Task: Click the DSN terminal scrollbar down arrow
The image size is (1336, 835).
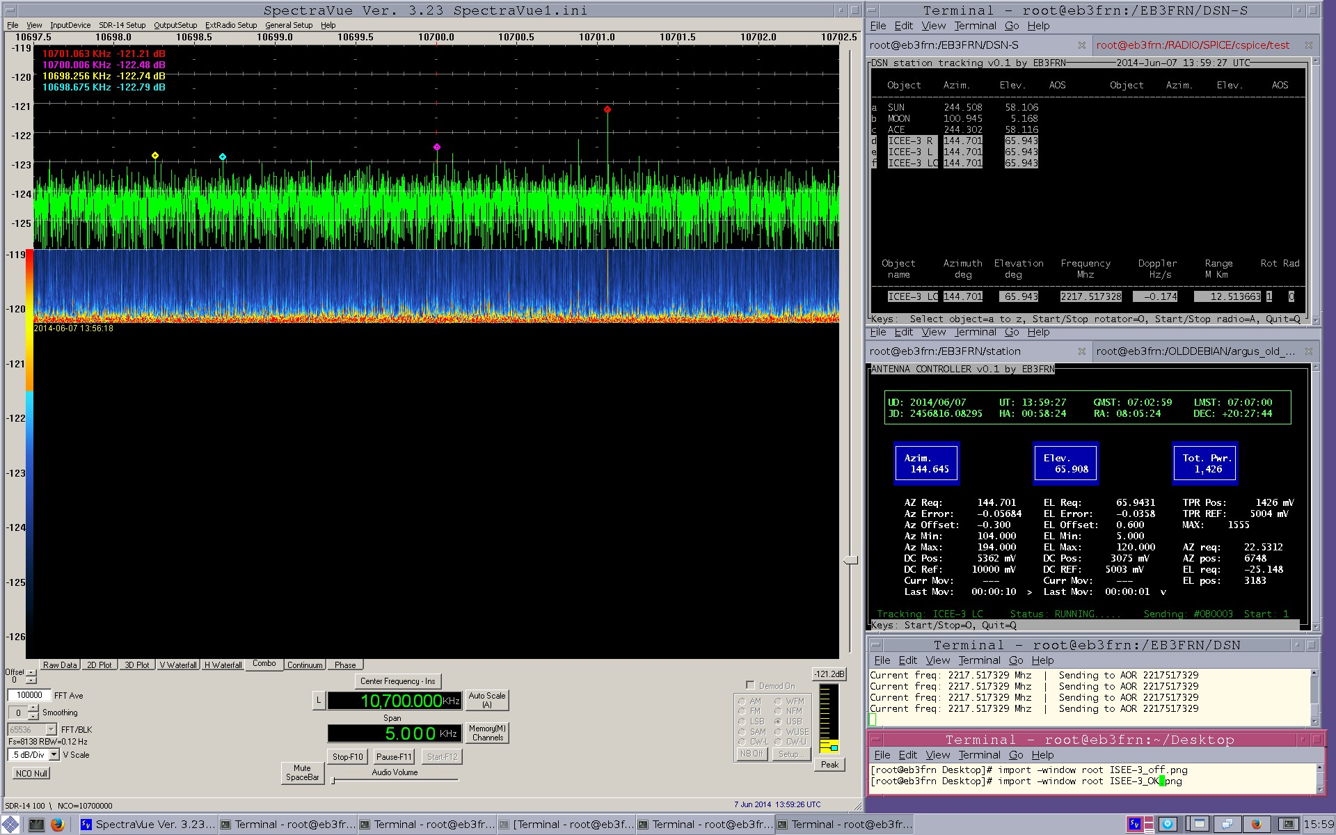Action: click(1314, 721)
